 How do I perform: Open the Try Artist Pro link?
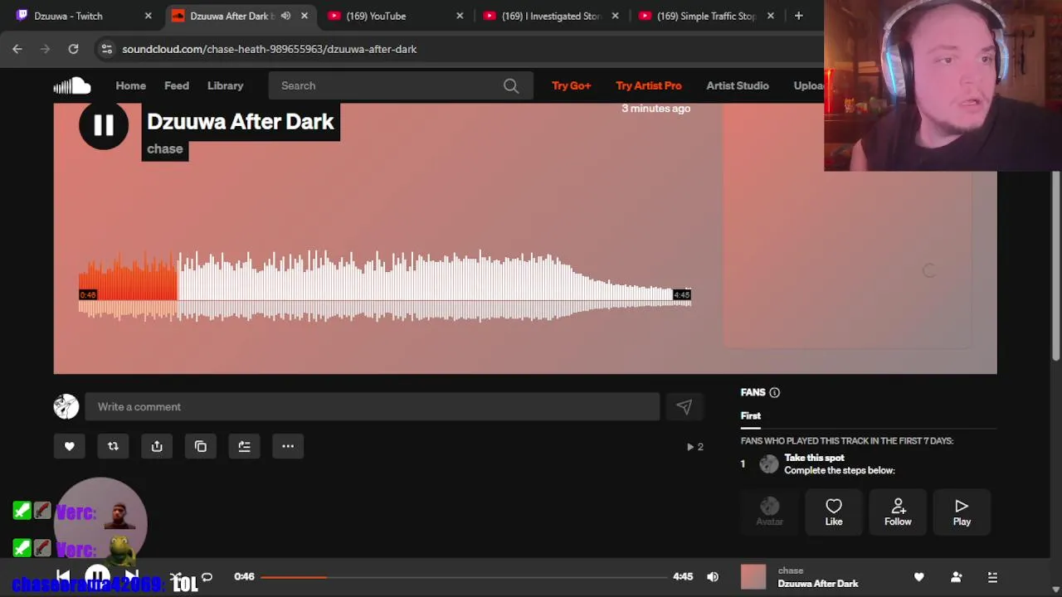point(649,85)
